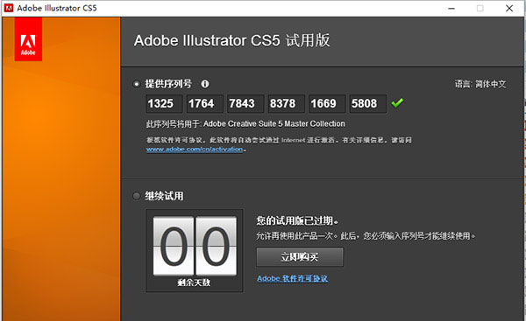Click the serial field containing 7843
This screenshot has width=526, height=321.
click(x=245, y=104)
